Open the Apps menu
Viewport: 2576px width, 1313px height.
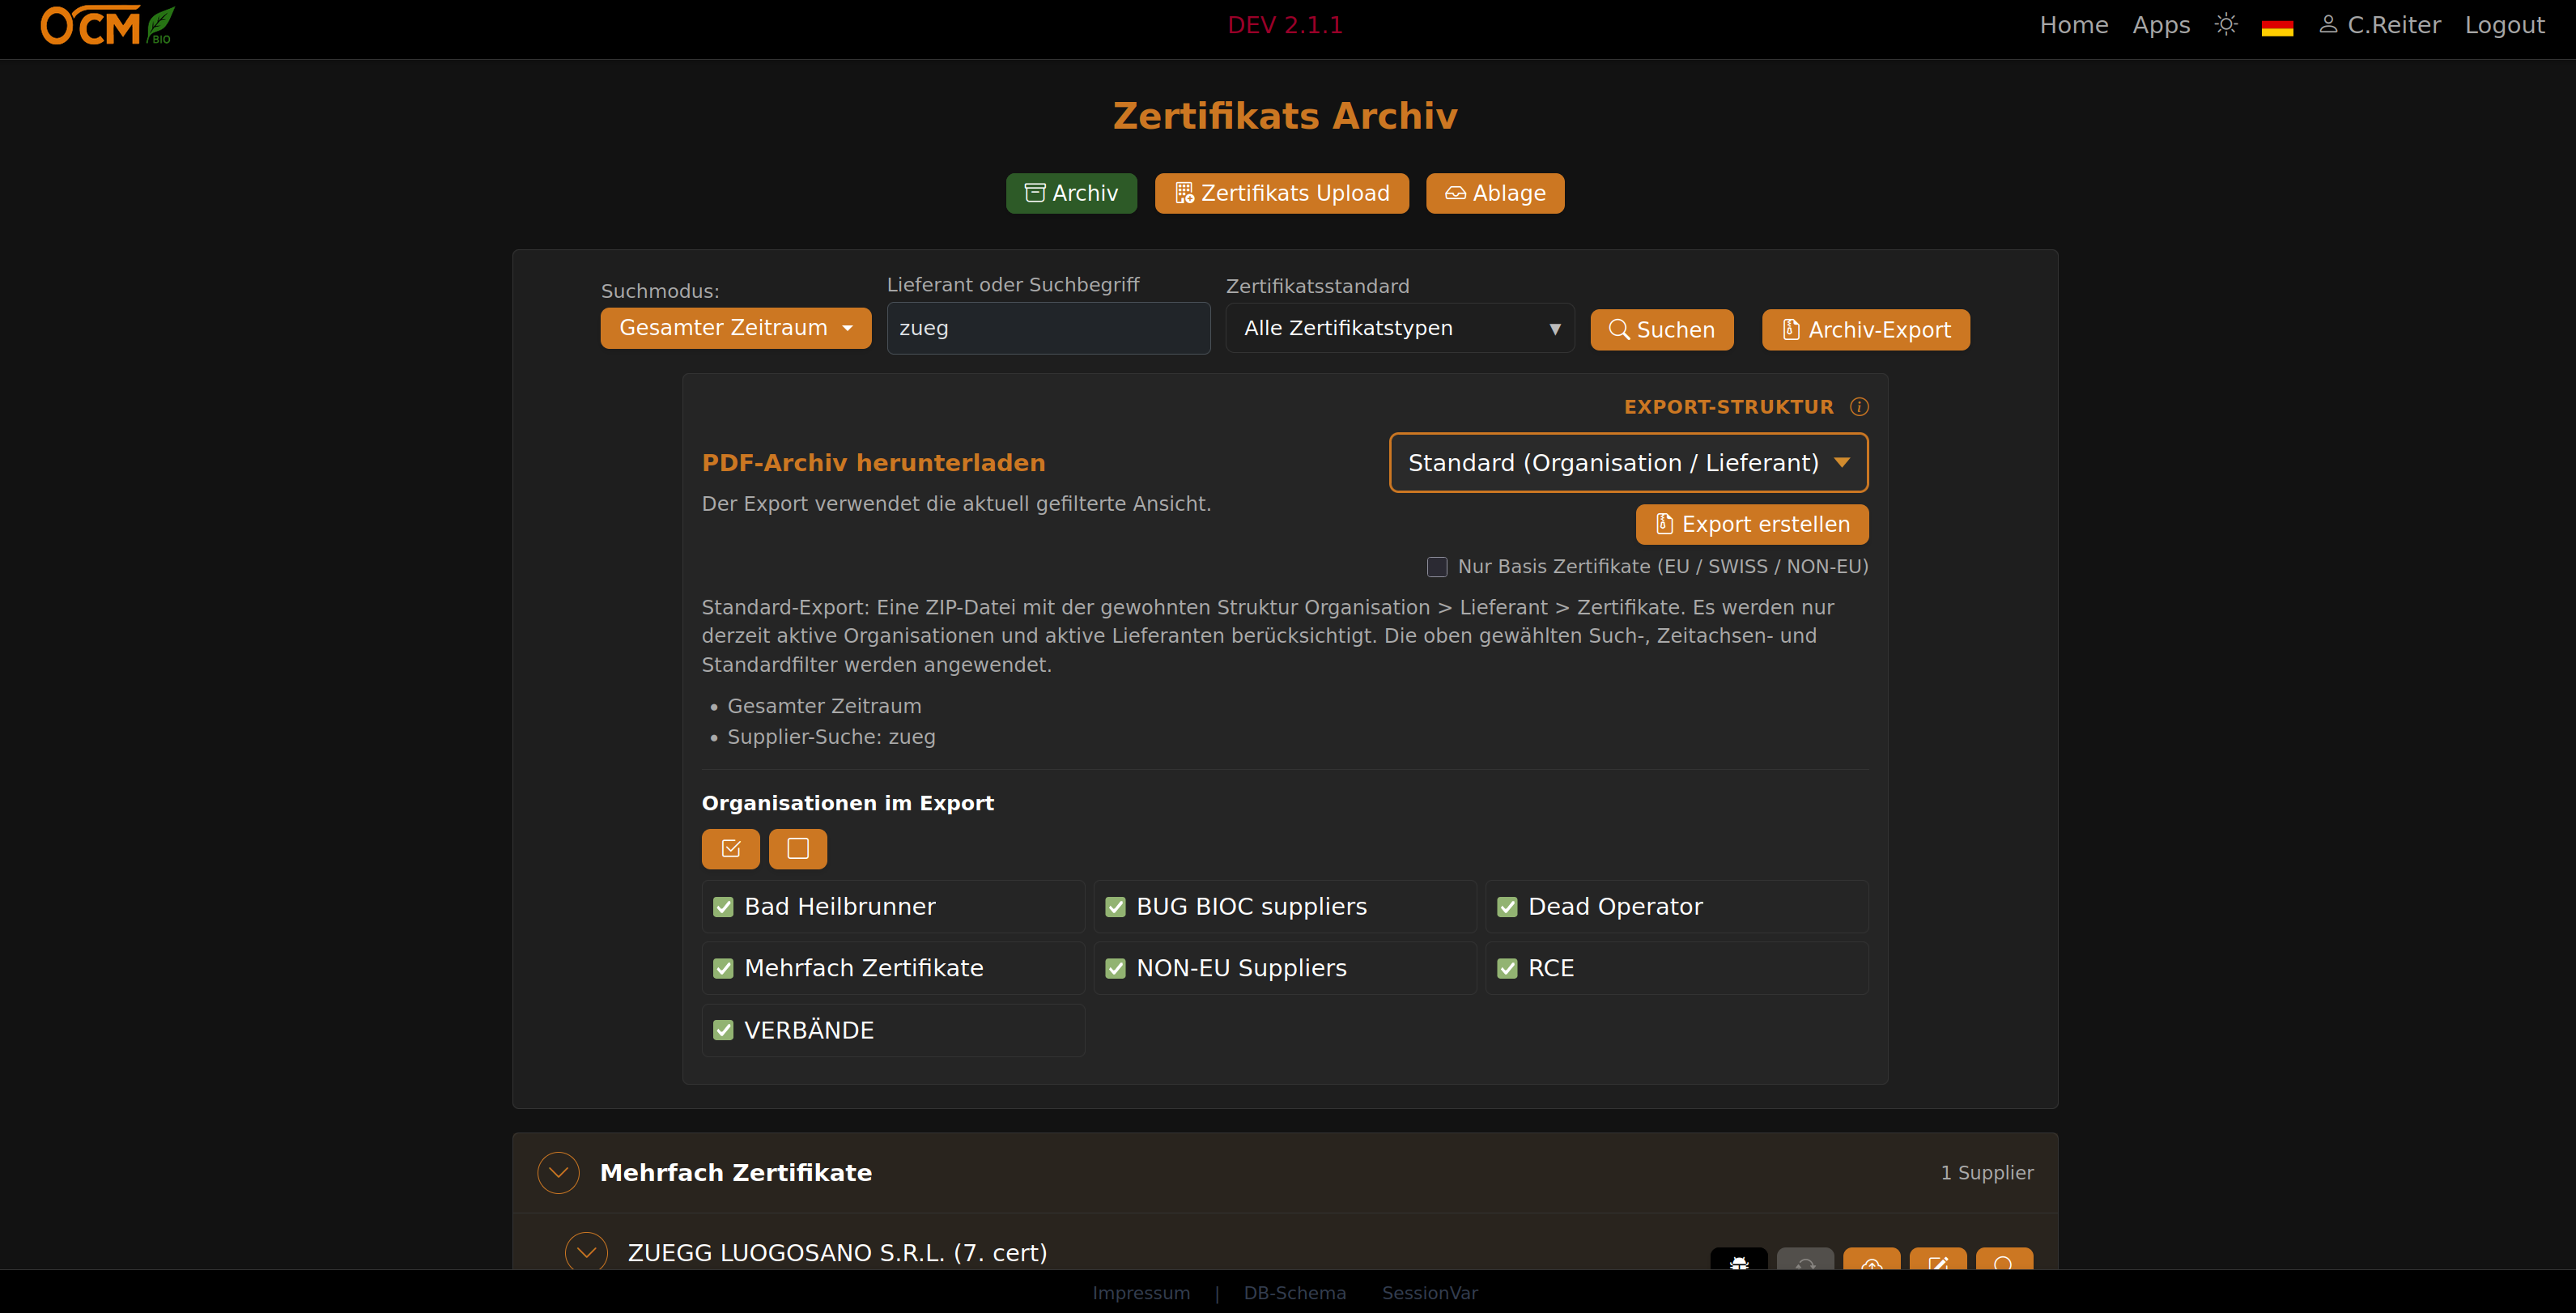click(x=2161, y=25)
